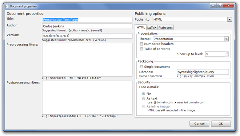
Task: Click into the Title field
Action: tap(87, 20)
